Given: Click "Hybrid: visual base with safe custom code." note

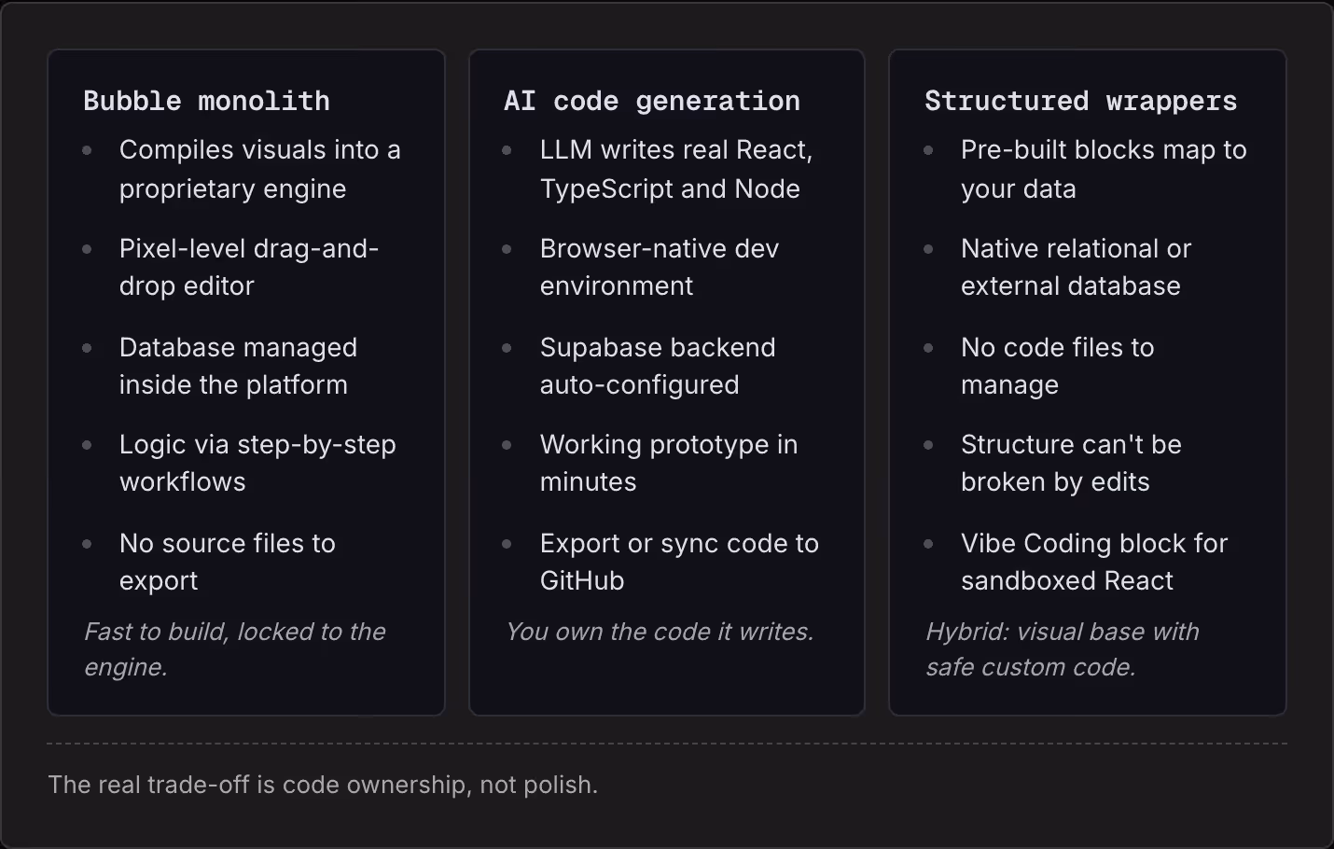Looking at the screenshot, I should (x=1063, y=649).
